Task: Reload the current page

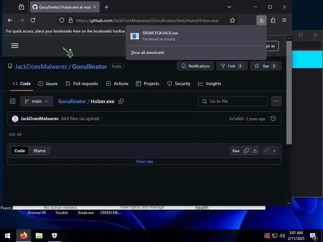Action: (33, 20)
